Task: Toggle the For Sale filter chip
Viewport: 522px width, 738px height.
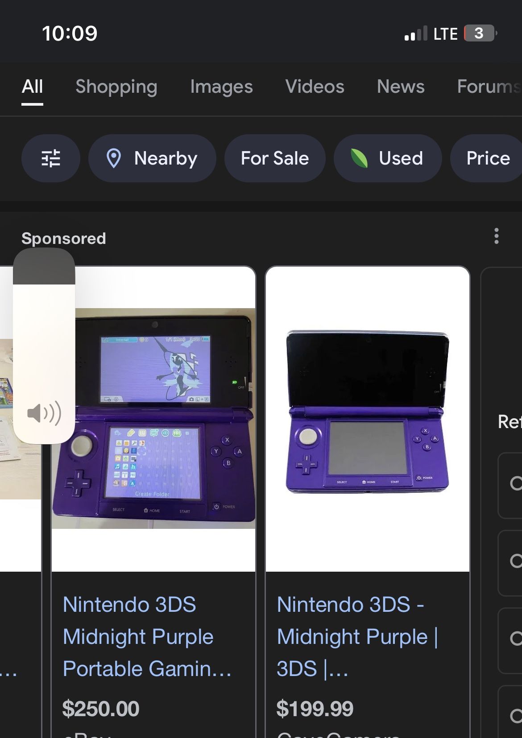Action: (x=275, y=158)
